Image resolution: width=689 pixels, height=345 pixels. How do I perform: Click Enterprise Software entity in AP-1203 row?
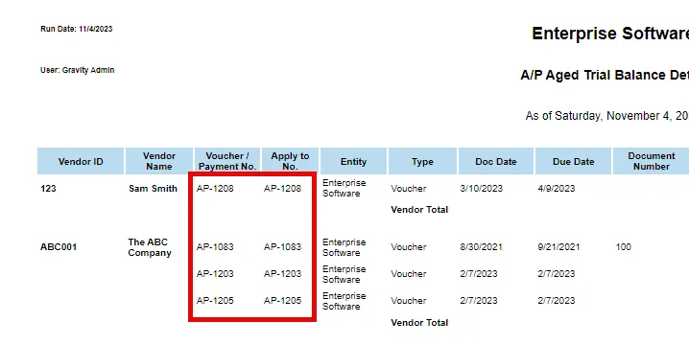tap(344, 274)
